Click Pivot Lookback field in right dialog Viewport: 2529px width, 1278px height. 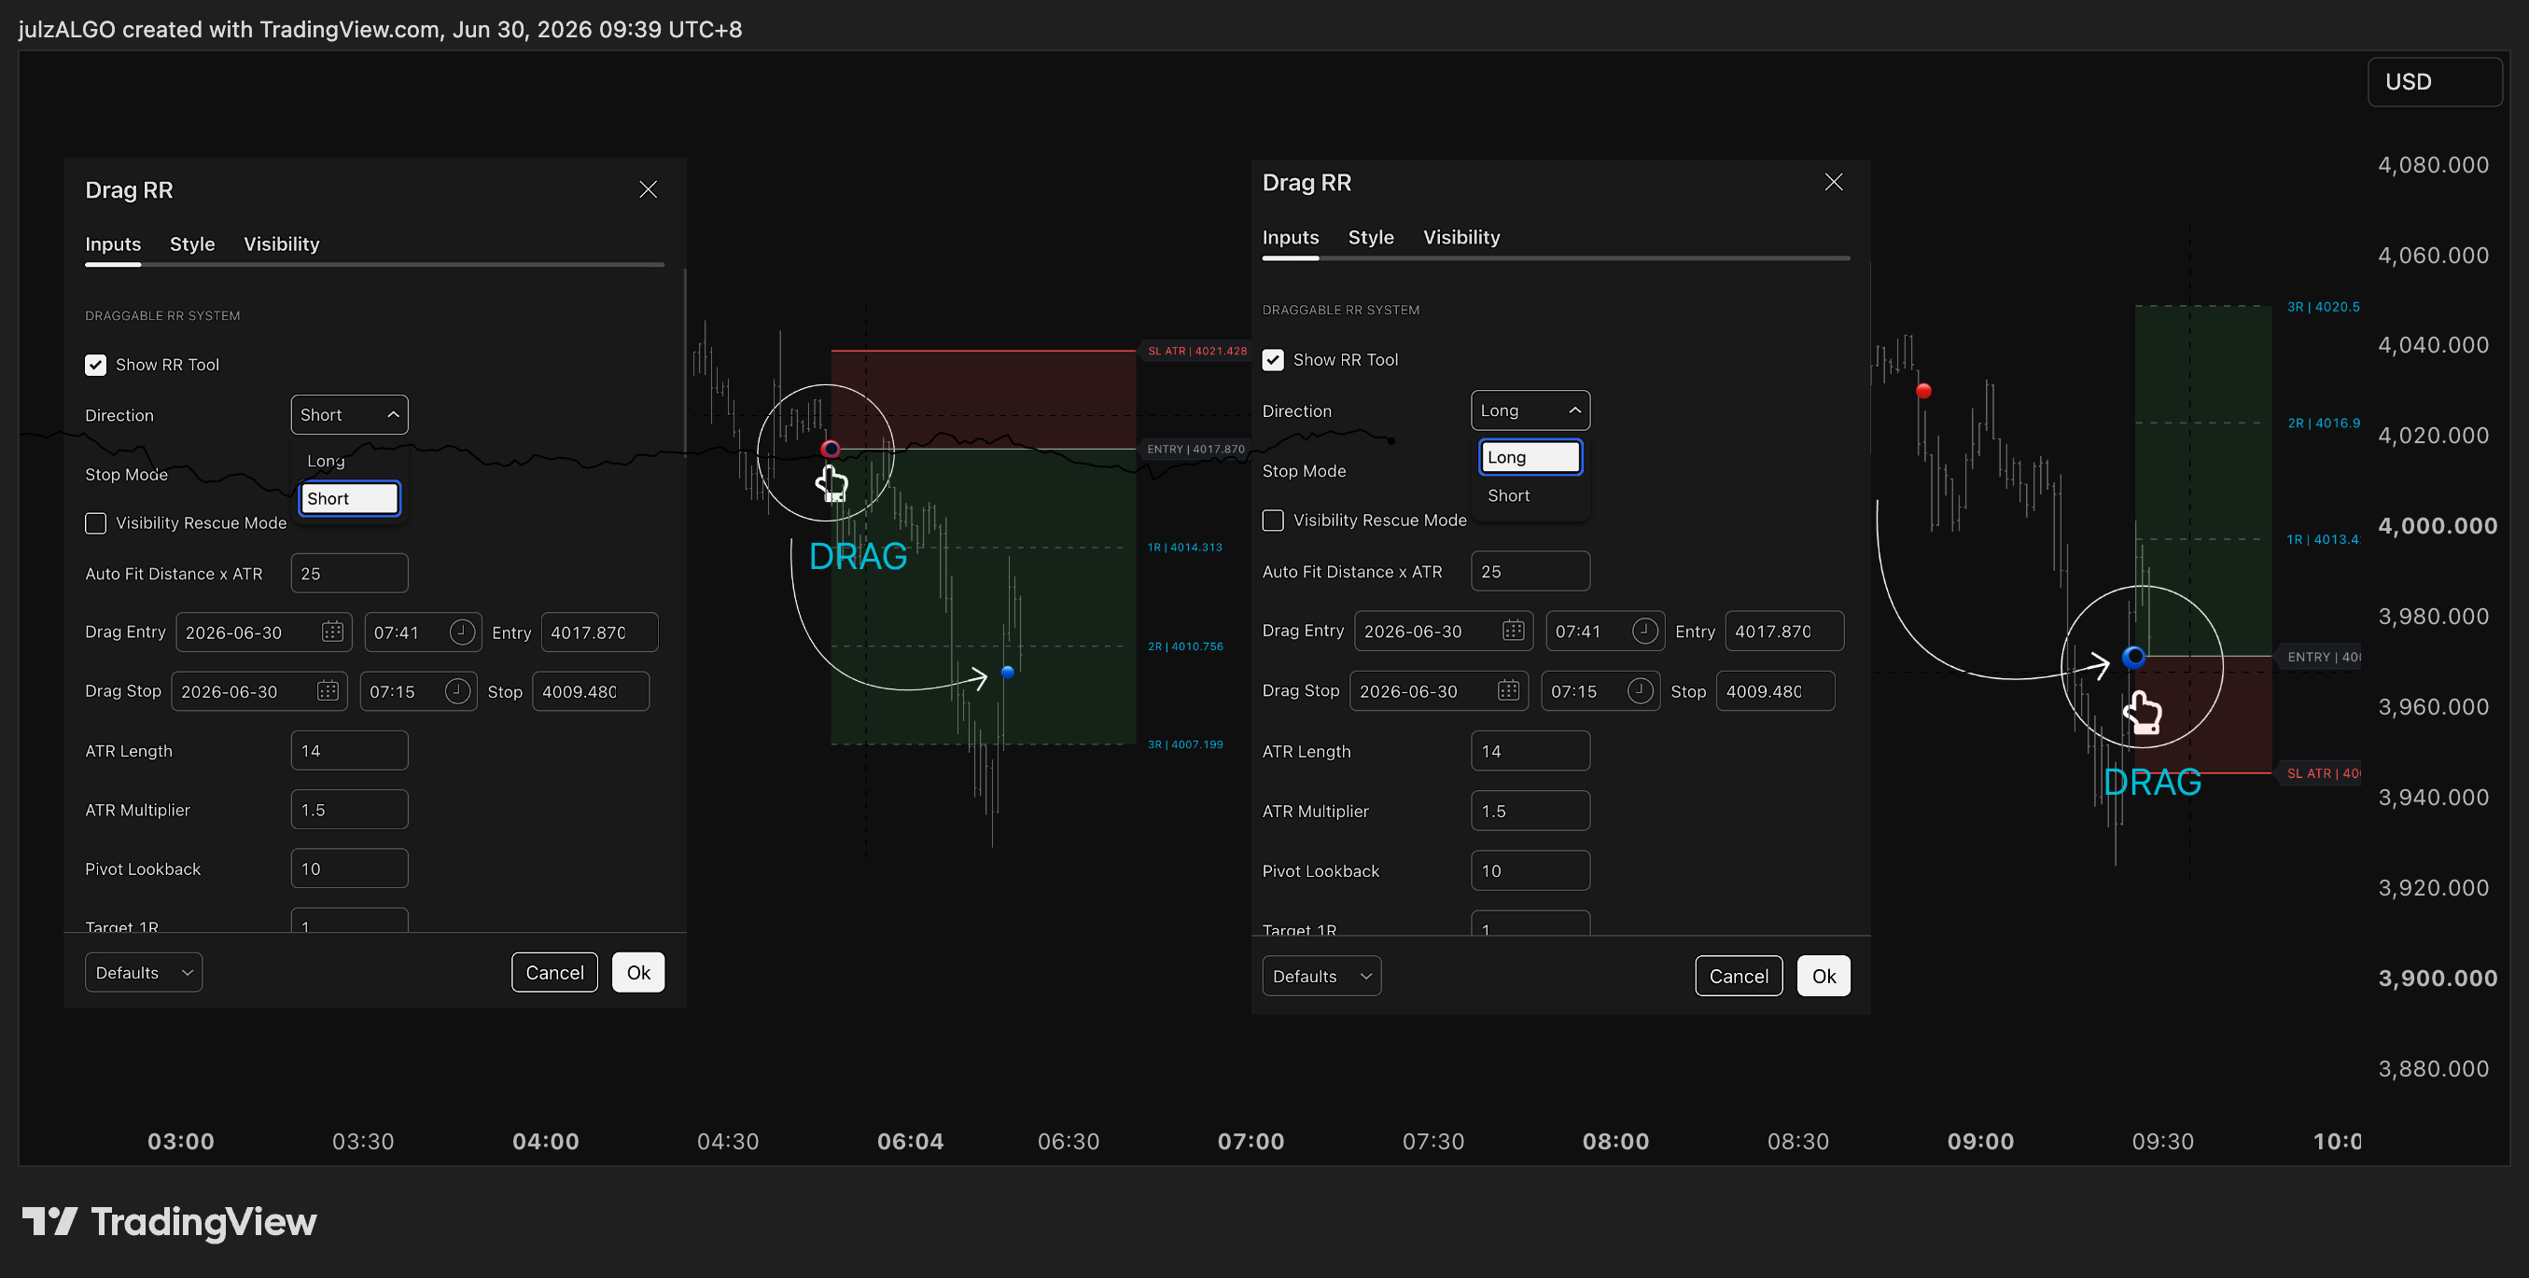point(1530,870)
